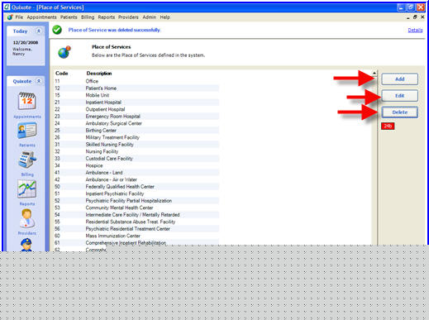Open the Billing menu

(88, 17)
